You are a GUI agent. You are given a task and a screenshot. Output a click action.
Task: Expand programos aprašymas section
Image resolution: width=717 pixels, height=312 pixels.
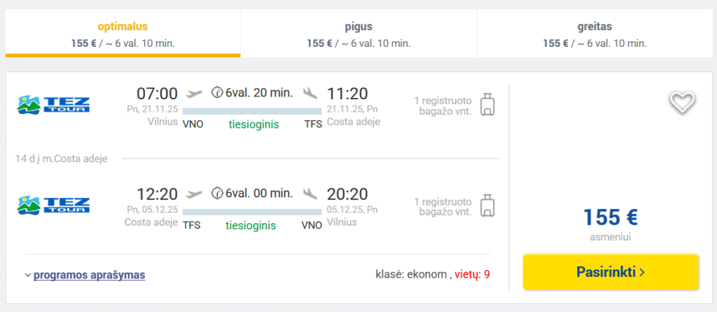point(90,275)
